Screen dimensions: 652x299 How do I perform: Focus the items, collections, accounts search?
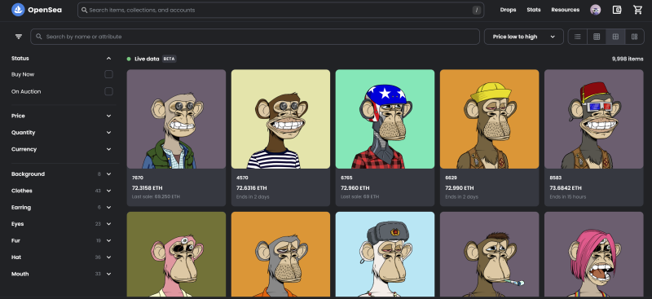280,10
